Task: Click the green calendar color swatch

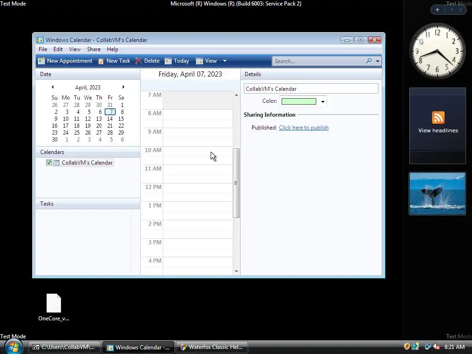Action: pyautogui.click(x=299, y=101)
